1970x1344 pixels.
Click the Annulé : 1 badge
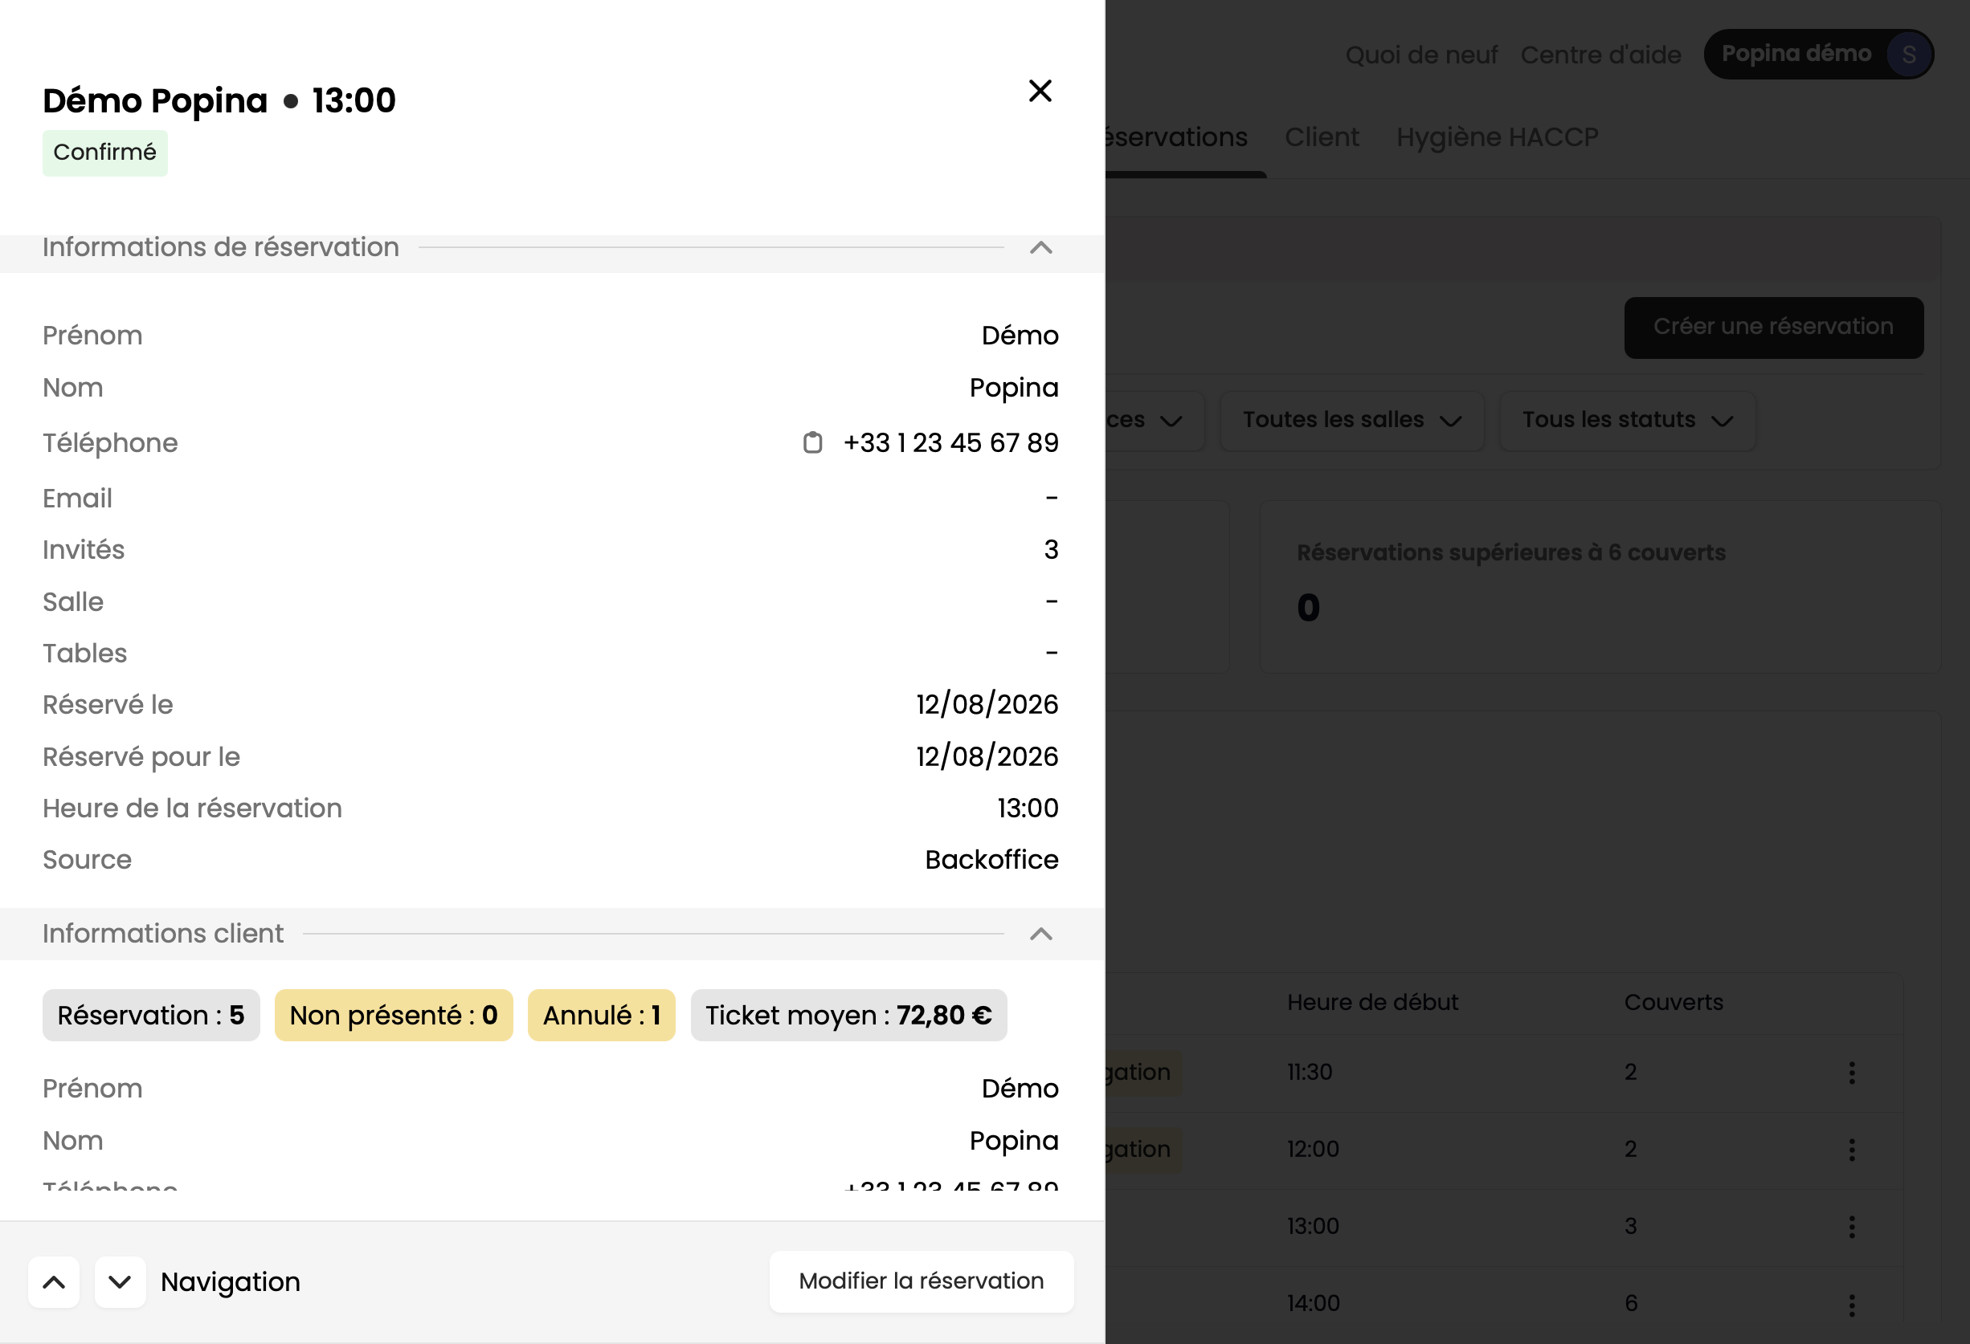pyautogui.click(x=602, y=1016)
